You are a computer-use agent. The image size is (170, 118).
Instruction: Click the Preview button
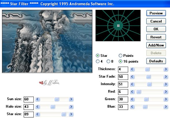[156, 13]
